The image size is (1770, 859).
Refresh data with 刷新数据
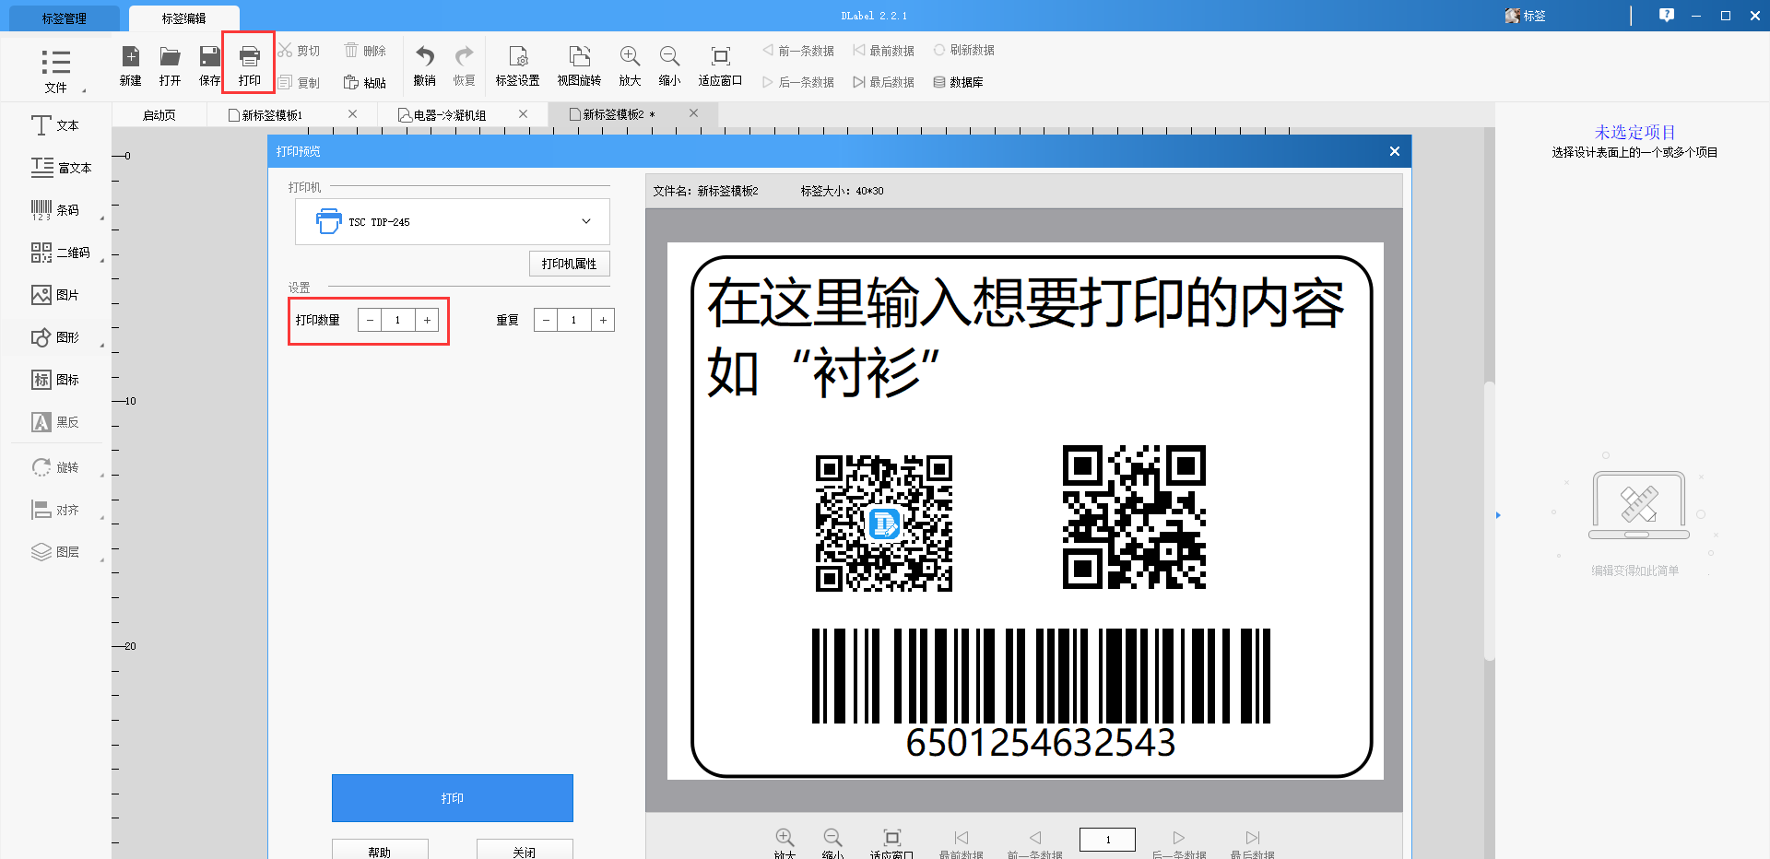pyautogui.click(x=963, y=51)
